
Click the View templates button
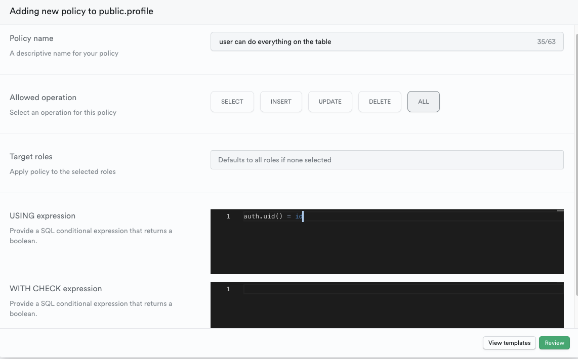tap(509, 343)
